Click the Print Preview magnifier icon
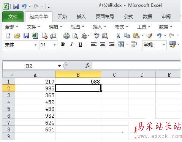 tap(75, 36)
